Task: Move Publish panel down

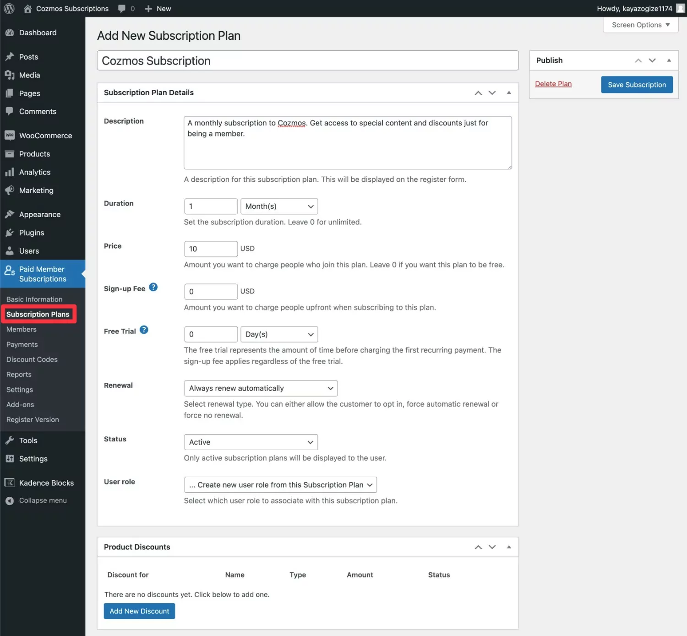Action: 652,60
